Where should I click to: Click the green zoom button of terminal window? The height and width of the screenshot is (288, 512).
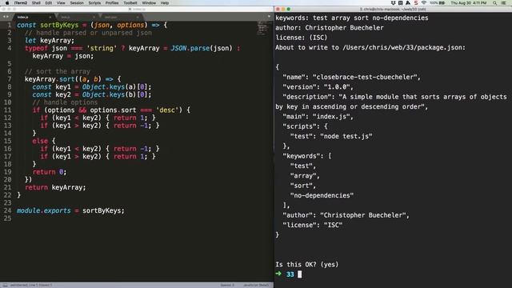(288, 9)
